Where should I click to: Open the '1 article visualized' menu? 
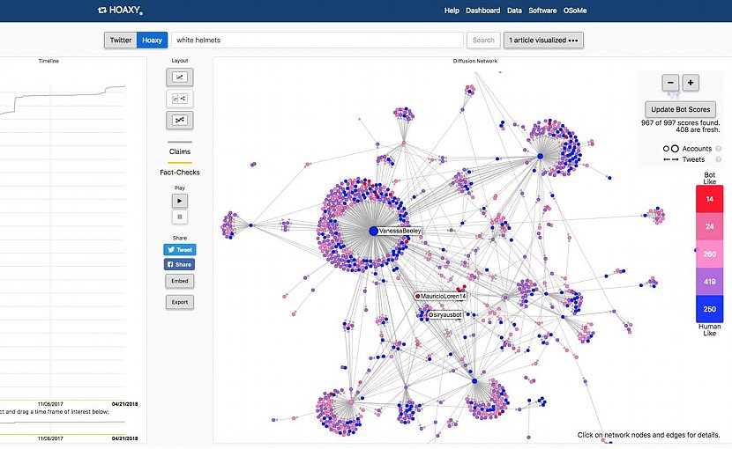pyautogui.click(x=543, y=40)
